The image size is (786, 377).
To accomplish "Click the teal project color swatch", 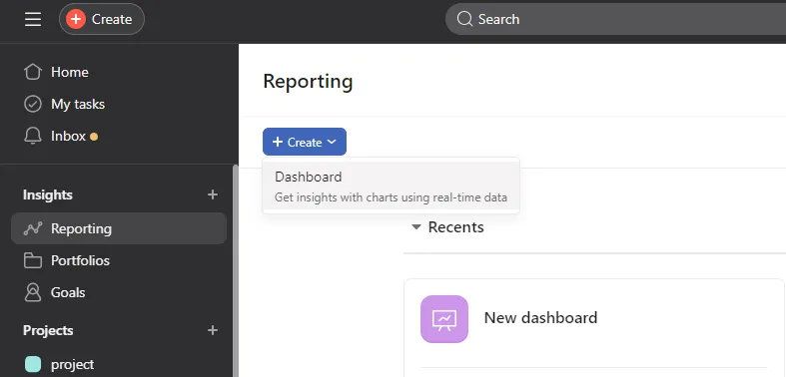I will (x=33, y=364).
